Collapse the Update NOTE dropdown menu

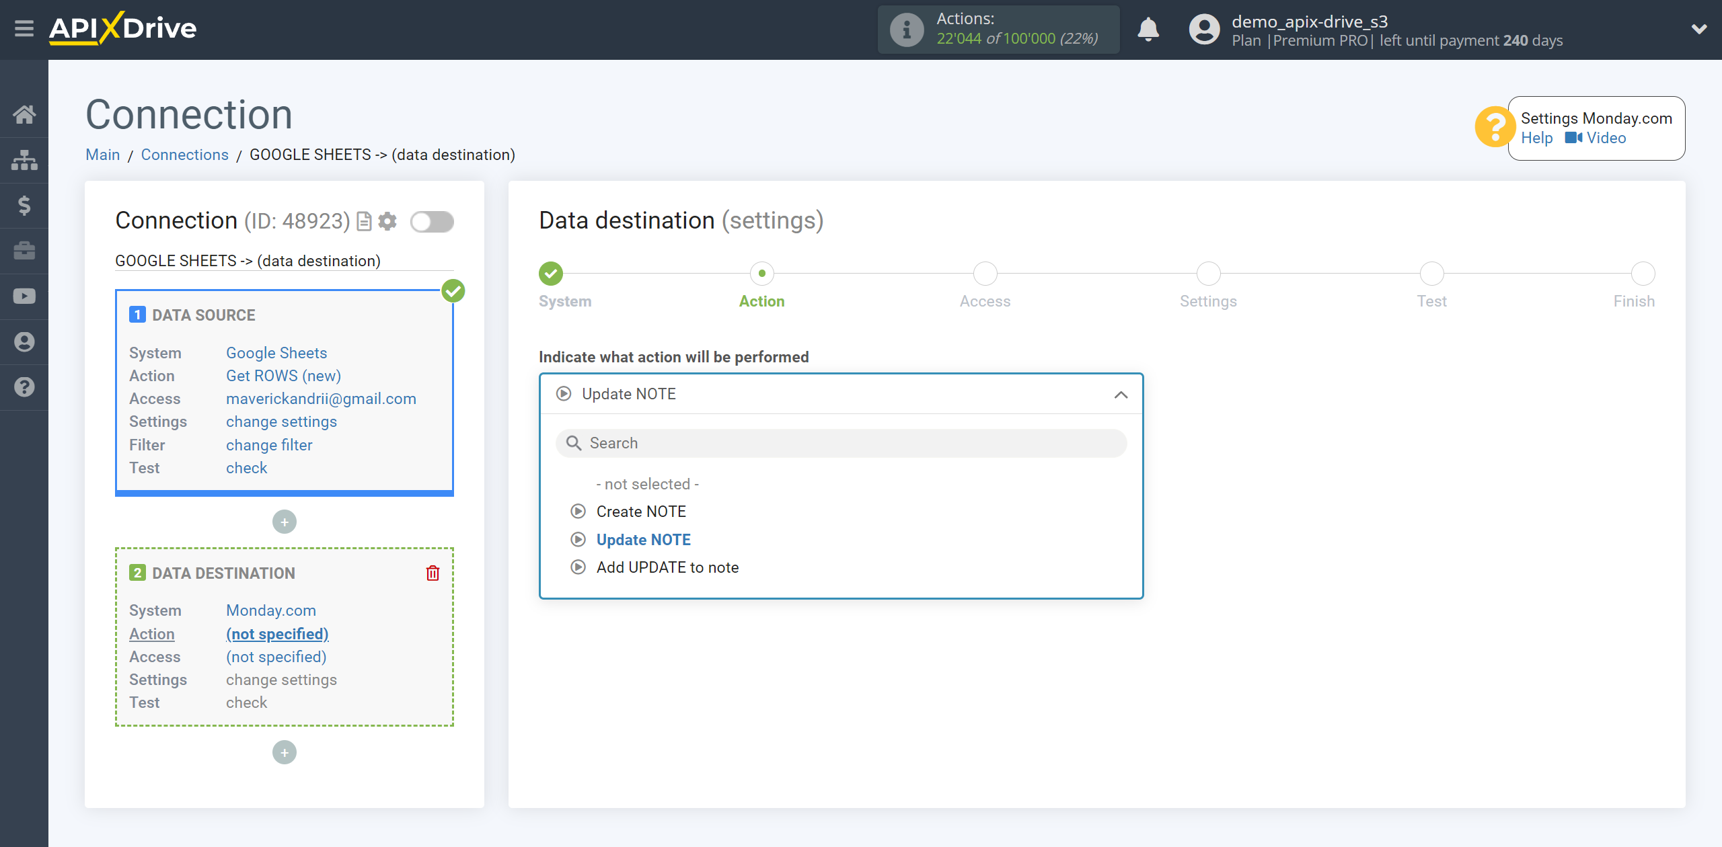pyautogui.click(x=1121, y=394)
